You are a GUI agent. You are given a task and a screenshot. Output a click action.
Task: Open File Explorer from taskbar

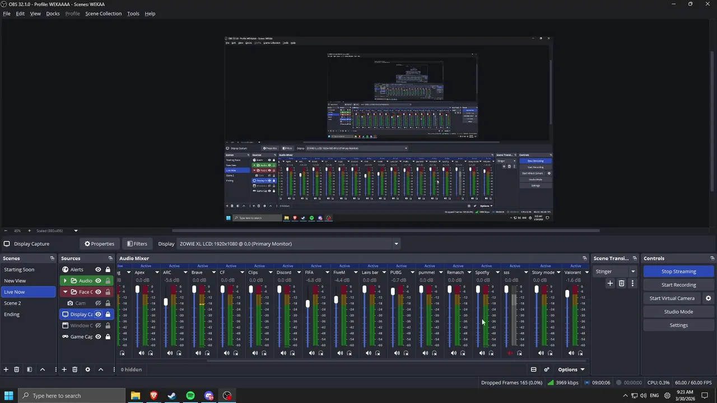pyautogui.click(x=135, y=396)
